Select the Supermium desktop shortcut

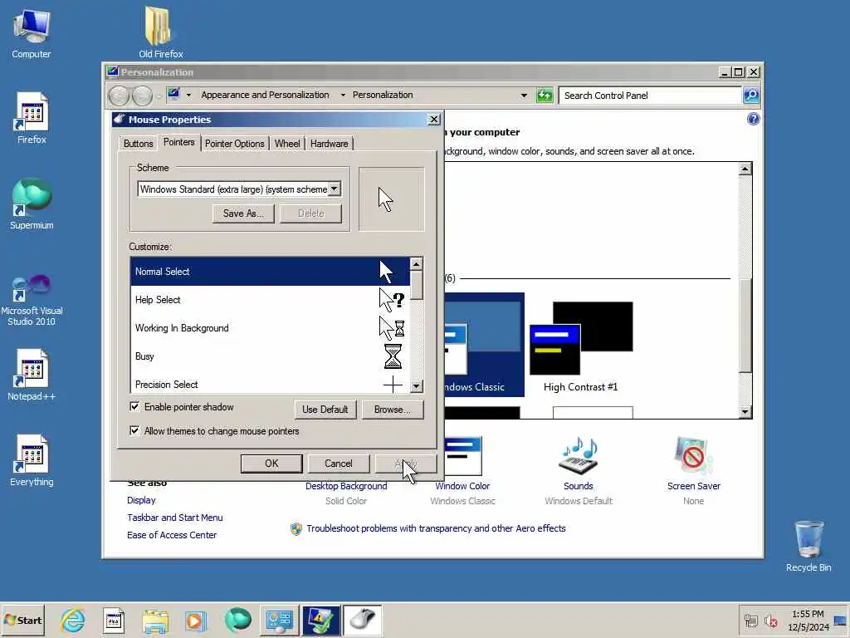(32, 204)
